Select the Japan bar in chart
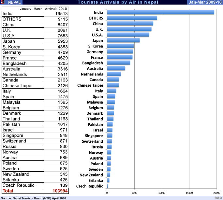 pyautogui.click(x=123, y=40)
